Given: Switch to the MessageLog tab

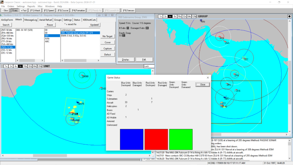Looking at the screenshot, I should point(30,20).
